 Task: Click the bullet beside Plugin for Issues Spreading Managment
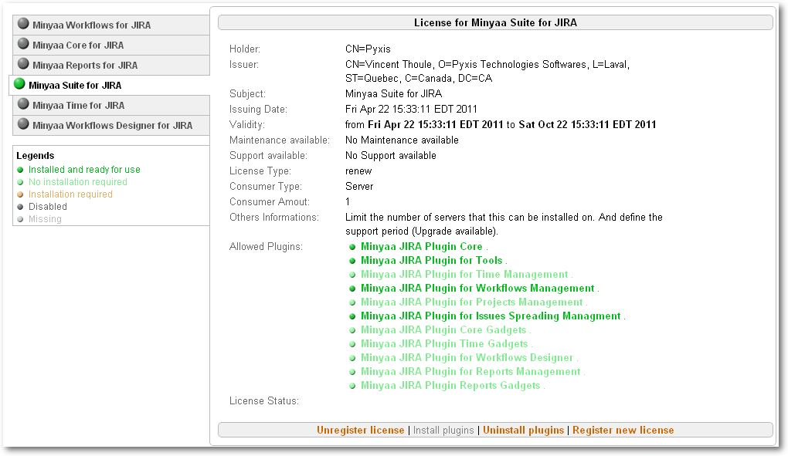[352, 316]
